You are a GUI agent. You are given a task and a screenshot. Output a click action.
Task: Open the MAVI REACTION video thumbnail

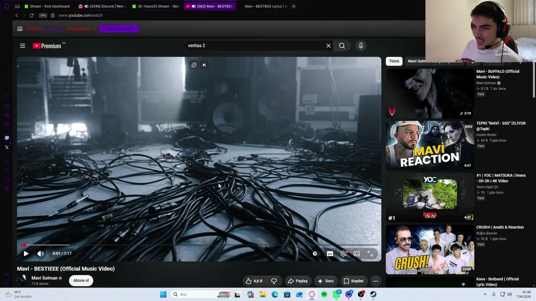point(430,145)
